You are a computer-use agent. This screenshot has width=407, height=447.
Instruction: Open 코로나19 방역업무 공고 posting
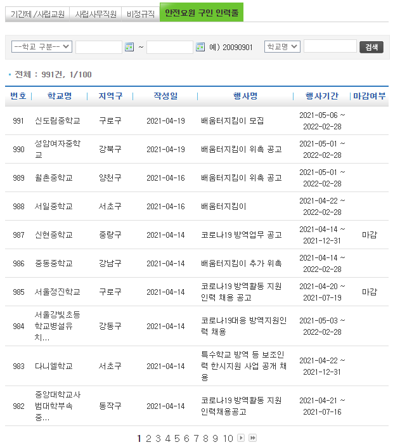pyautogui.click(x=242, y=235)
